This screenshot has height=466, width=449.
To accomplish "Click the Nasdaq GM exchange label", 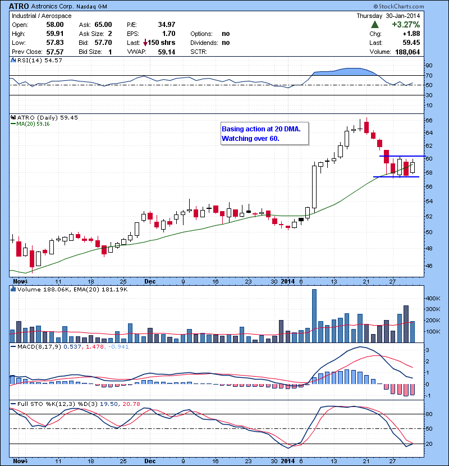I will tap(91, 7).
